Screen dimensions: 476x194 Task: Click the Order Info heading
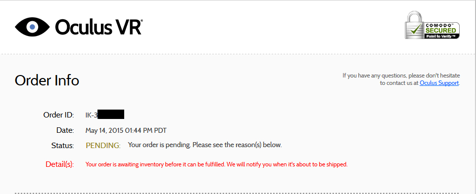coord(47,80)
